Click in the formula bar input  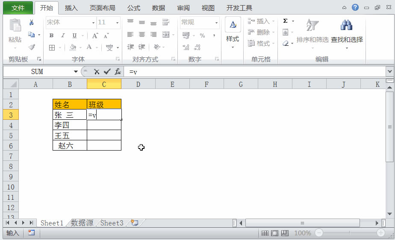(x=254, y=72)
